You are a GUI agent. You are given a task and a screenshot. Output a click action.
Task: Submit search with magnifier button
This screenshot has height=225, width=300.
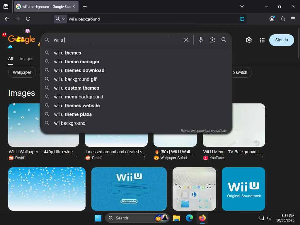tap(224, 40)
